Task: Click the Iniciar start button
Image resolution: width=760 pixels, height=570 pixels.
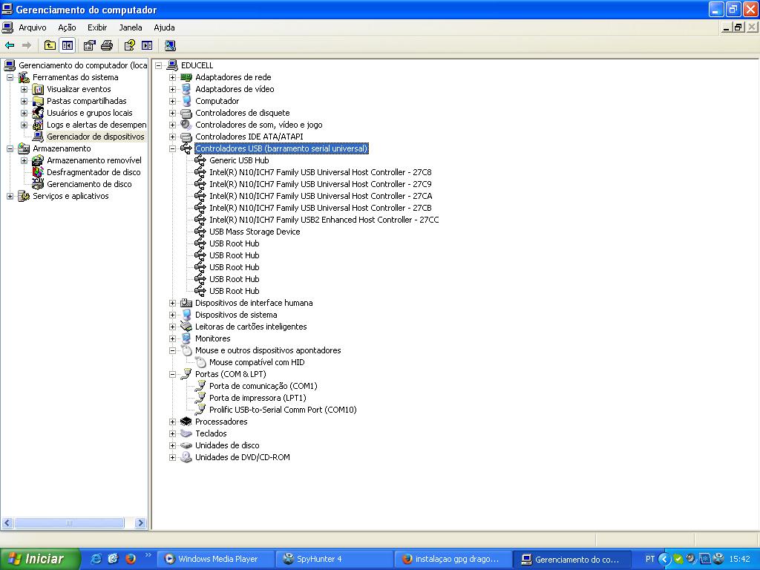Action: pos(40,559)
